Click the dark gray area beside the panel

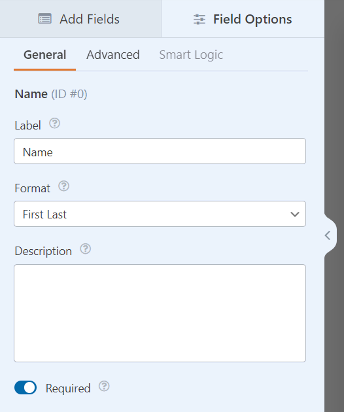(x=334, y=105)
